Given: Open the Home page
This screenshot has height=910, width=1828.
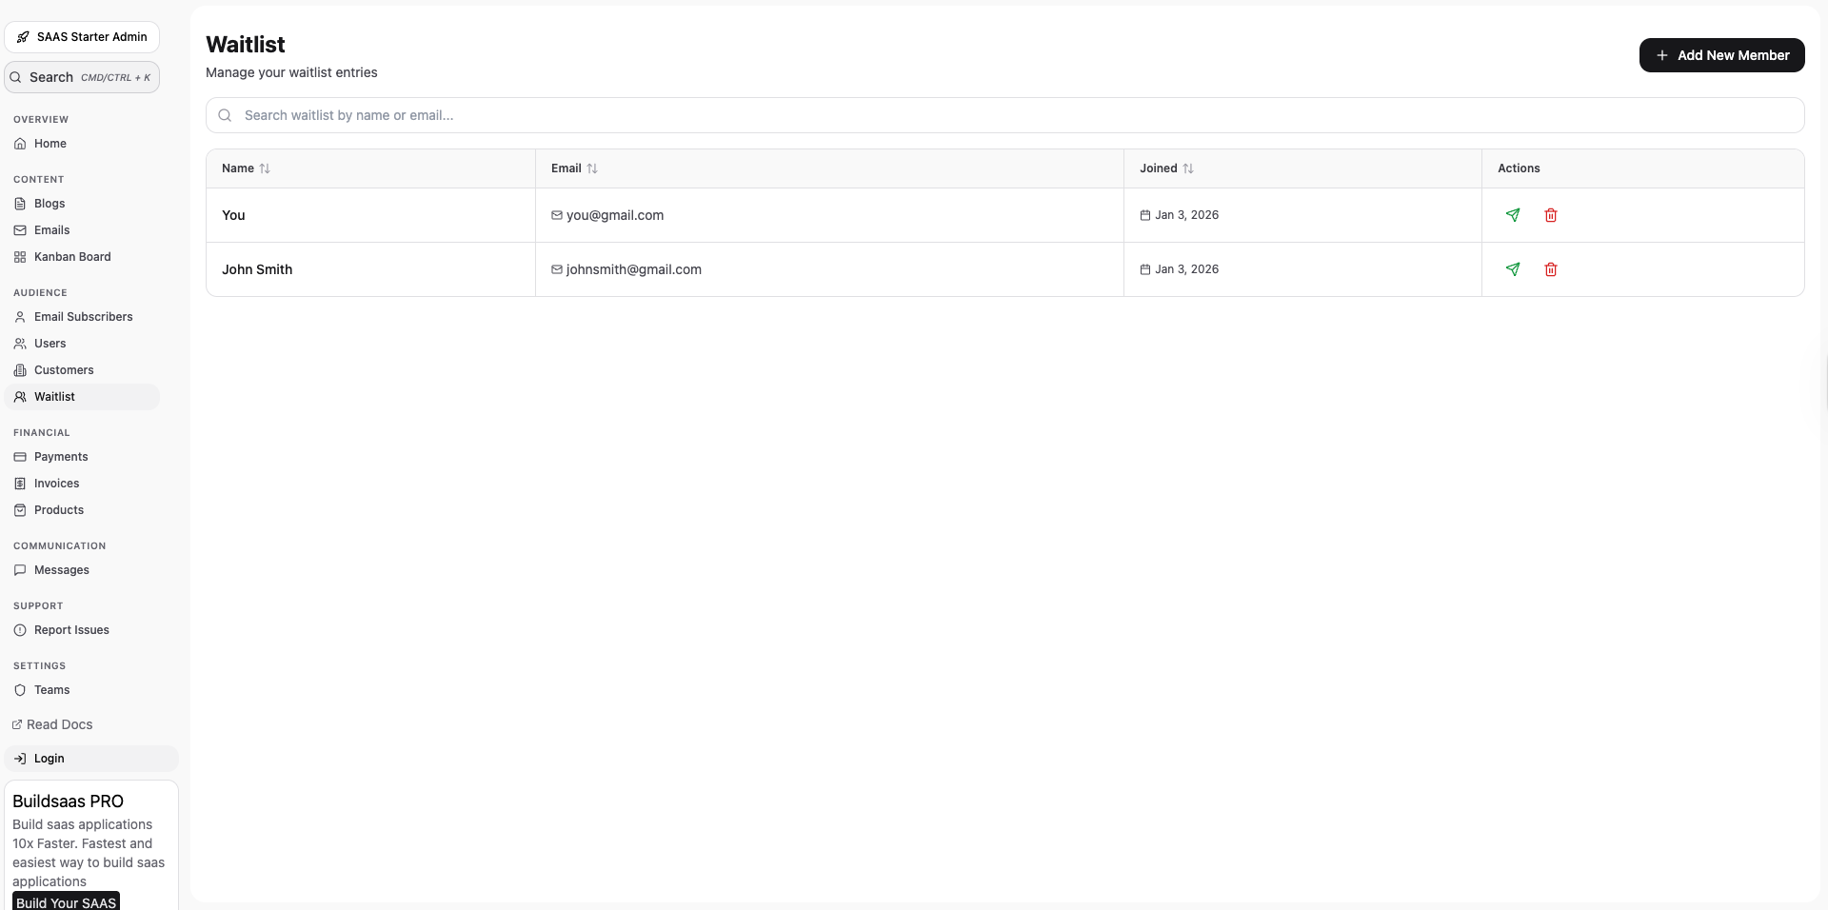Looking at the screenshot, I should [x=82, y=144].
